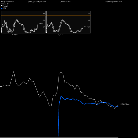This screenshot has width=138, height=138.
Task: Click the 50 level label in FAST chart
Action: (44, 20)
